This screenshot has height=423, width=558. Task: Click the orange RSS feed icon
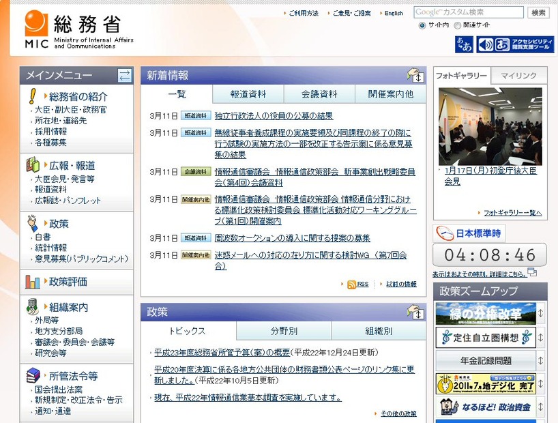[351, 285]
